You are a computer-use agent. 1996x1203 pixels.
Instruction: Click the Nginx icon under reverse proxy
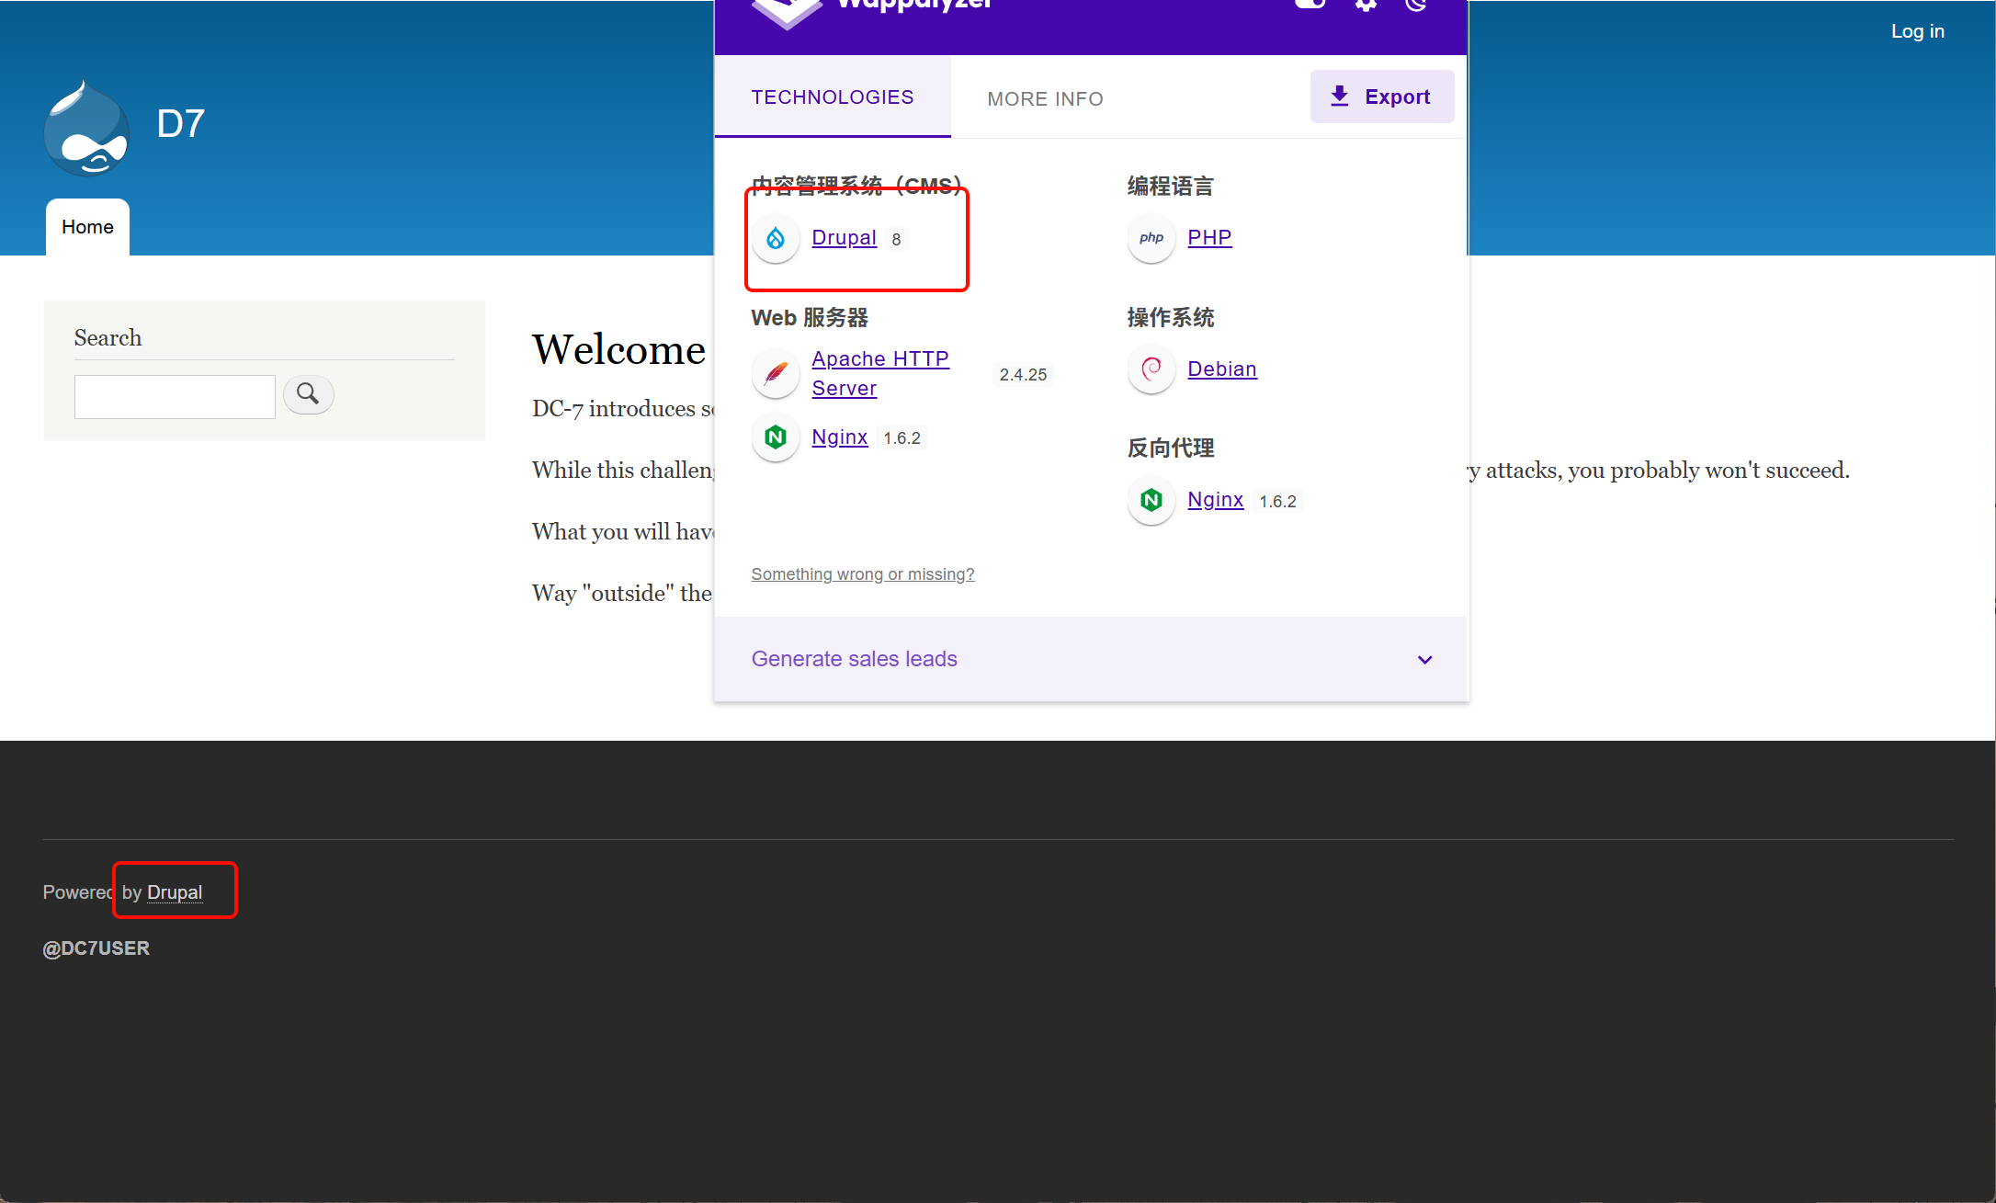pyautogui.click(x=1151, y=500)
